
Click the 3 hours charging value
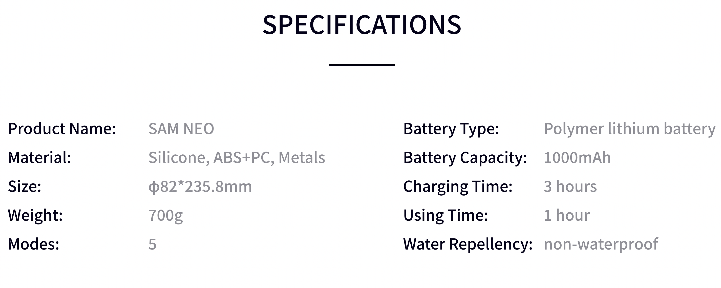pyautogui.click(x=570, y=187)
